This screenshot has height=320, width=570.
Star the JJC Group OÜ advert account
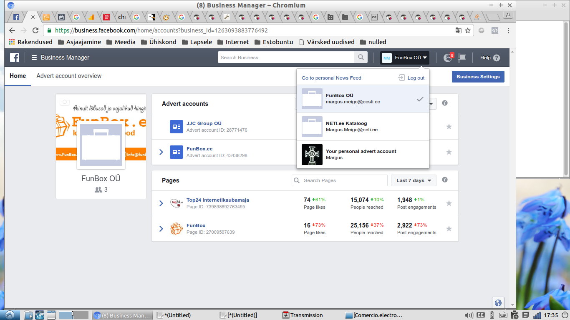point(449,126)
